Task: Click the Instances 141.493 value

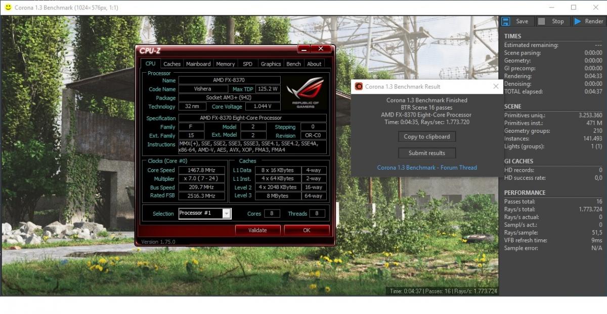Action: click(592, 139)
